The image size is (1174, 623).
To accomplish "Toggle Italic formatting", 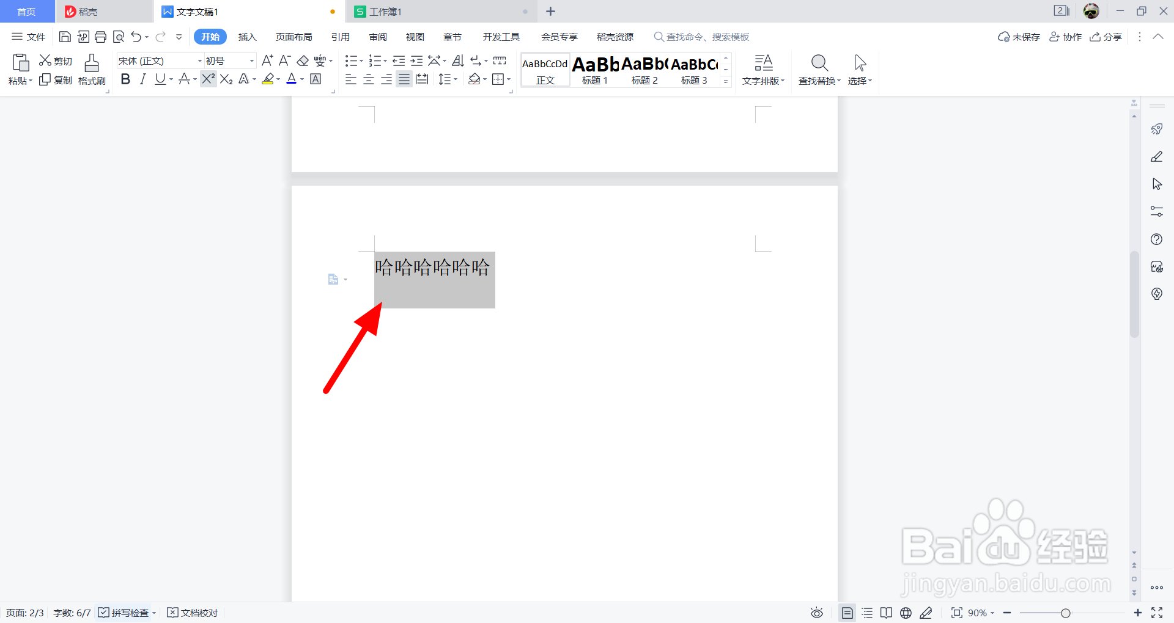I will (142, 79).
